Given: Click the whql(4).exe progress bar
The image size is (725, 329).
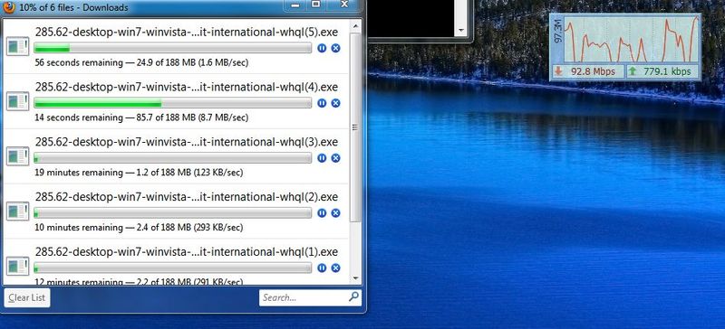Looking at the screenshot, I should 173,103.
